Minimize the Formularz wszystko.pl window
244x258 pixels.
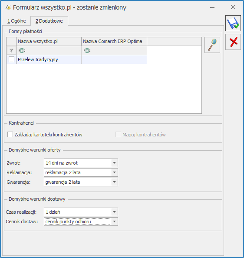pyautogui.click(x=212, y=7)
